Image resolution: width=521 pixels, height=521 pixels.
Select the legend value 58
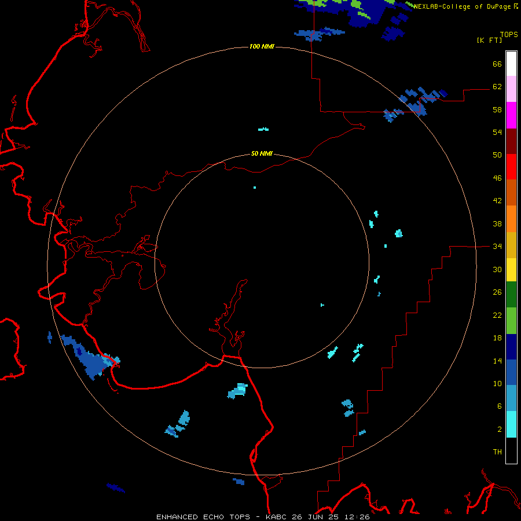[x=497, y=109]
